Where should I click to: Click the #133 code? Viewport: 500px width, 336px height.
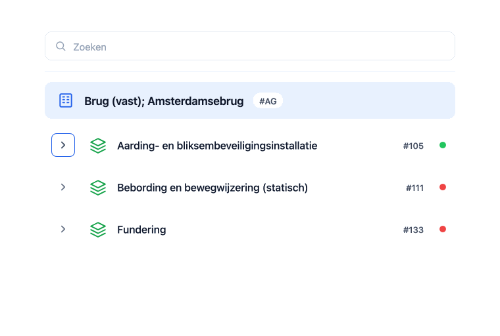pyautogui.click(x=413, y=230)
